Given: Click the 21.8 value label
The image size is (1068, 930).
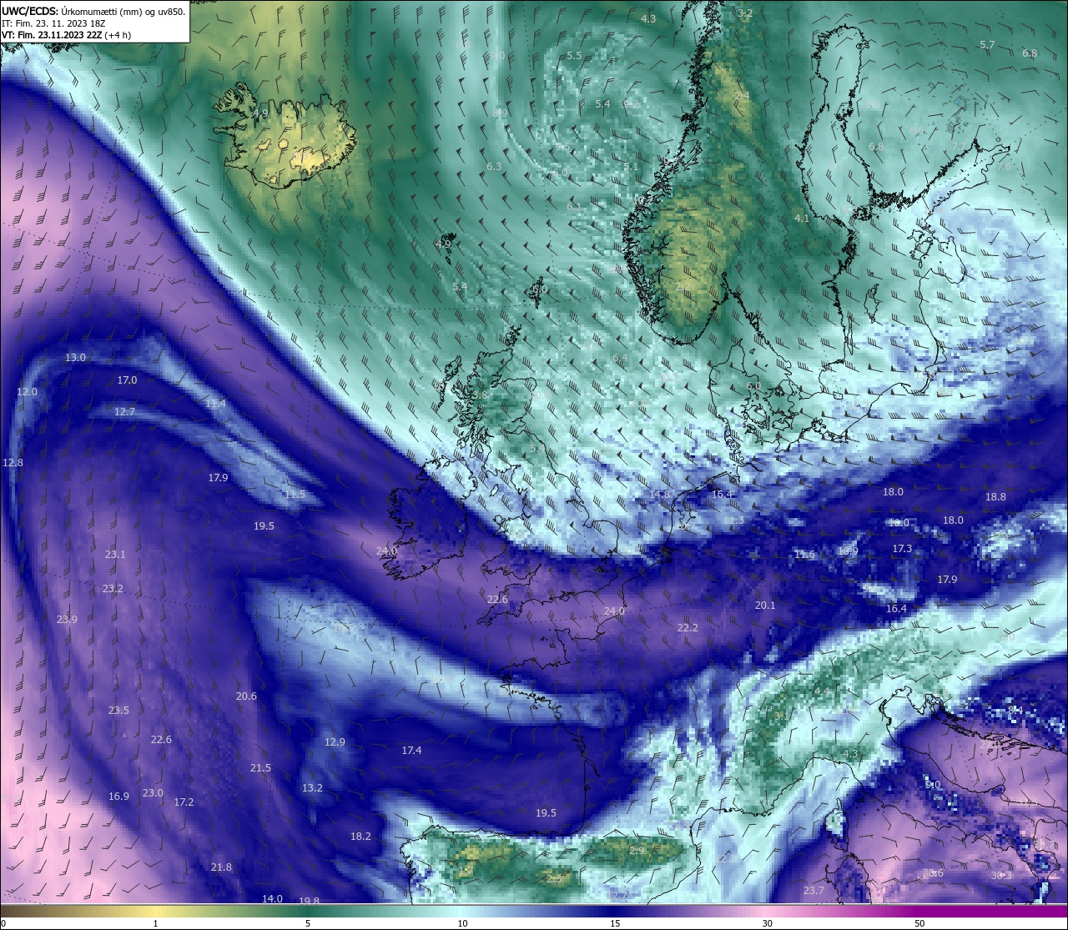Looking at the screenshot, I should pyautogui.click(x=221, y=867).
